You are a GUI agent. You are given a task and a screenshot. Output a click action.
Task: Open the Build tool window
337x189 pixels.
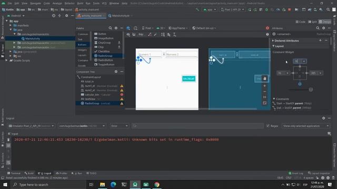coord(29,173)
